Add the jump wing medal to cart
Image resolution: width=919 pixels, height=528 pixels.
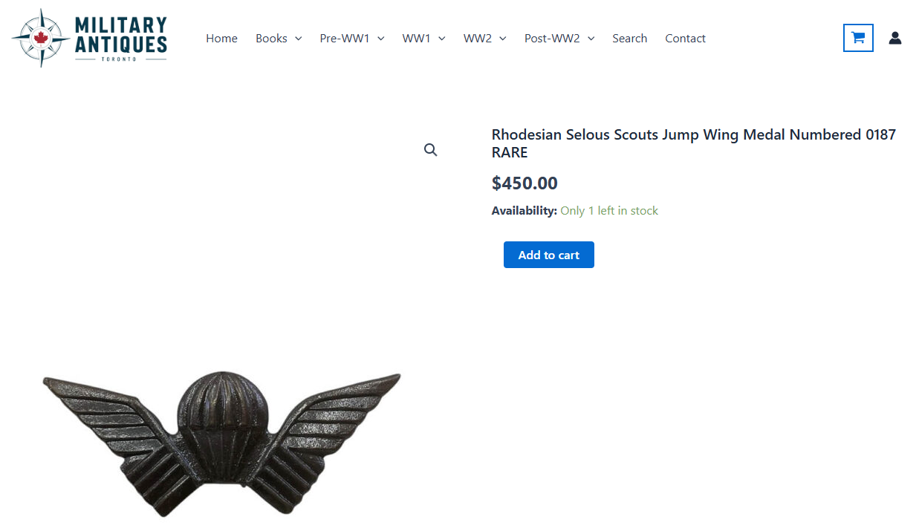coord(548,255)
